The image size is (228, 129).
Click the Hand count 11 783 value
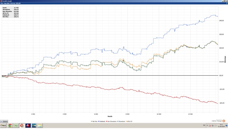[16, 8]
